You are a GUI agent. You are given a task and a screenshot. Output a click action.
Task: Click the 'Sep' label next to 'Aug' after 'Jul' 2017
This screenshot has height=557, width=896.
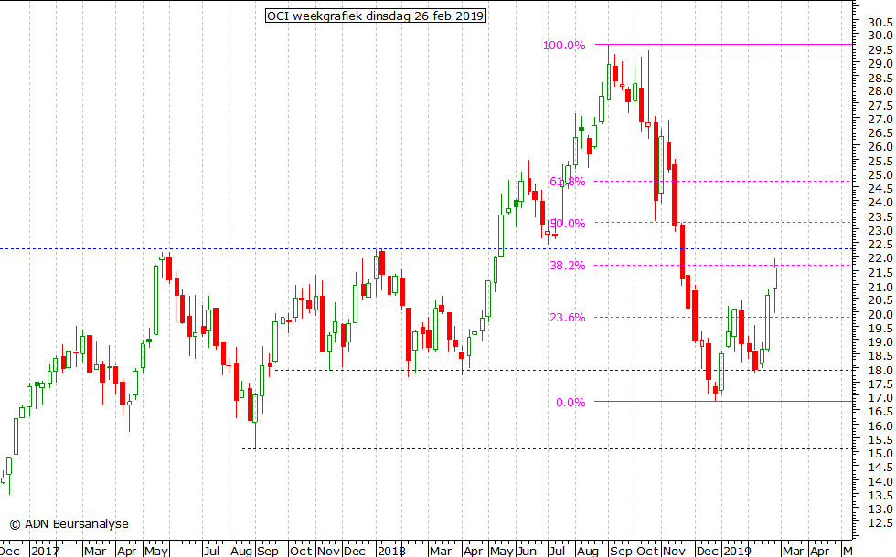tap(267, 551)
